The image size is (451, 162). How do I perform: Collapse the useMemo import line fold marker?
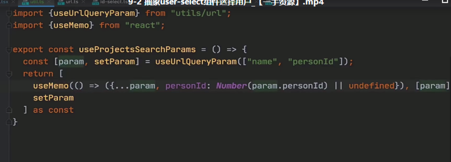coord(9,26)
